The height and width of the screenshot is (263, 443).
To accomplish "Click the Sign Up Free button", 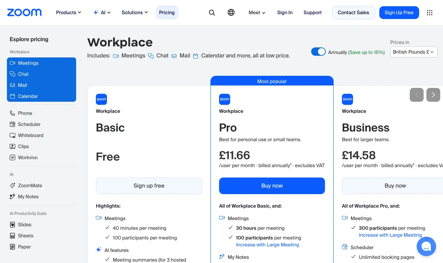I will (399, 12).
